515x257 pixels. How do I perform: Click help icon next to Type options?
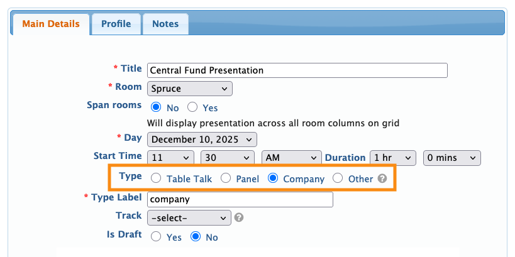click(382, 178)
